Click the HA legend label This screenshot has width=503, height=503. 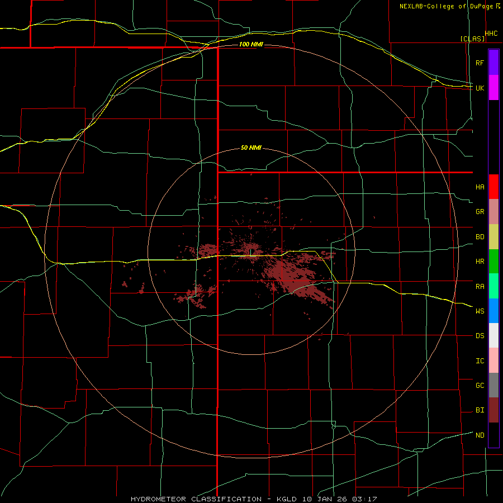pyautogui.click(x=480, y=187)
